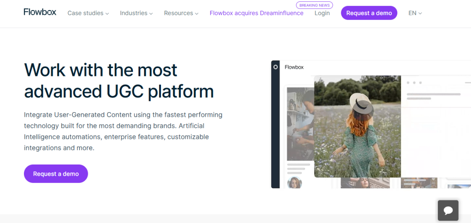The height and width of the screenshot is (223, 471).
Task: Click the woman's portrait thumbnail under the main photo
Action: [x=365, y=183]
